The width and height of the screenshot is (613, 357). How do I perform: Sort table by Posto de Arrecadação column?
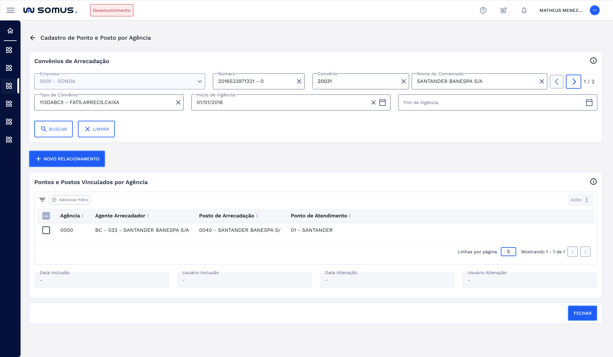pyautogui.click(x=257, y=216)
